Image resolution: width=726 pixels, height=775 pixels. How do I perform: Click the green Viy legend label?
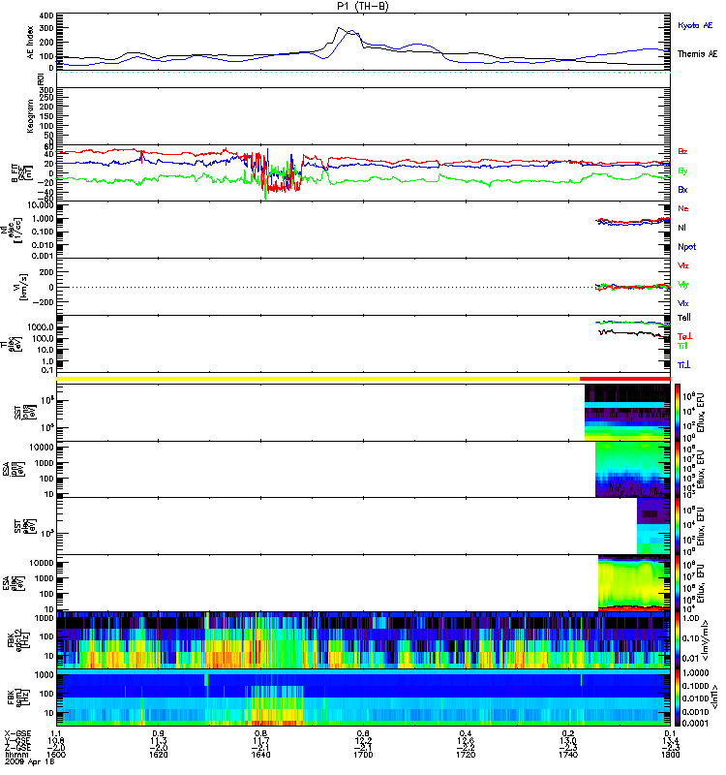(683, 285)
